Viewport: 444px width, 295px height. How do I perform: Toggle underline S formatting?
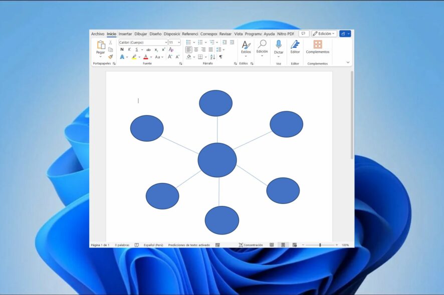point(136,49)
